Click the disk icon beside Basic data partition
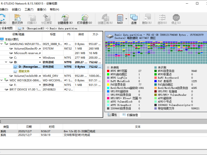The height and width of the screenshot is (155, 207). click(110, 36)
